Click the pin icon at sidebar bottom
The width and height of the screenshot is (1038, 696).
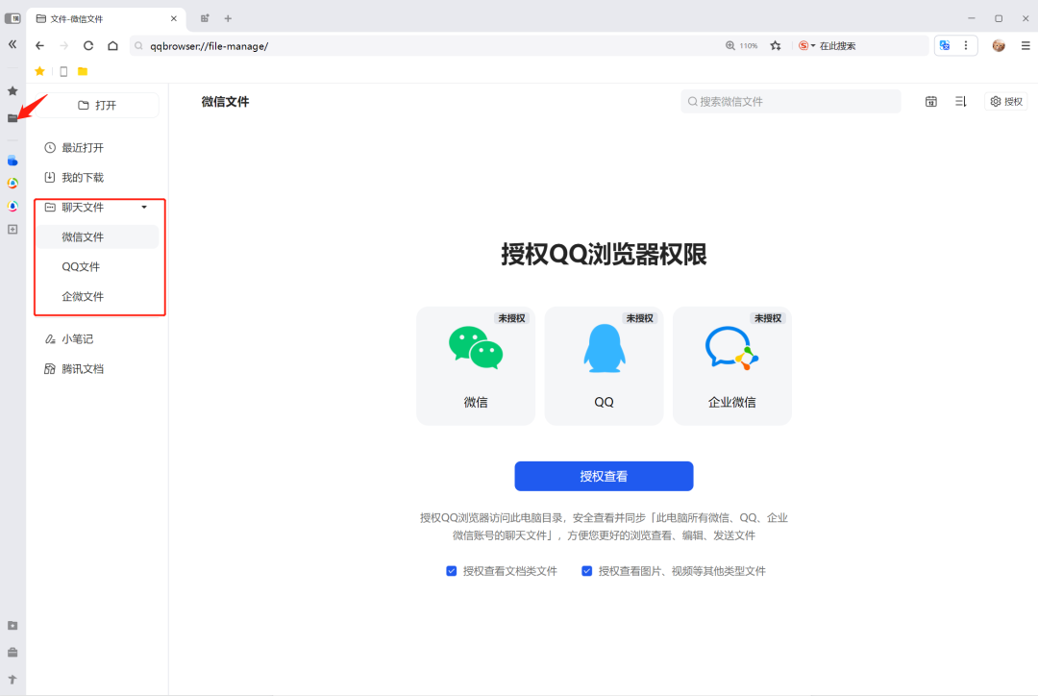tap(12, 680)
